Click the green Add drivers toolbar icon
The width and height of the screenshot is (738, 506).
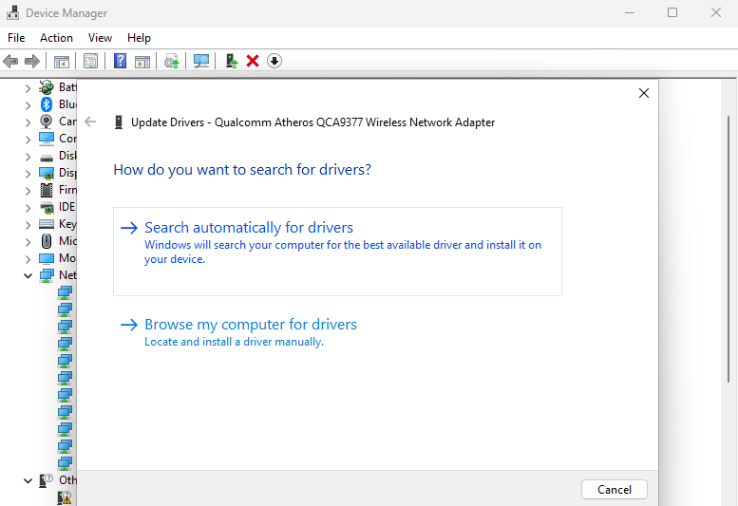point(231,61)
